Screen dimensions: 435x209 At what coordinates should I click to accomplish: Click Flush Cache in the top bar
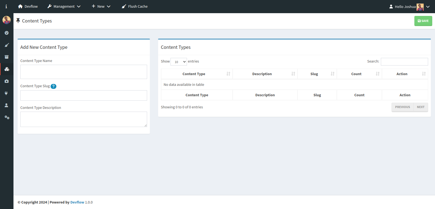tap(135, 7)
